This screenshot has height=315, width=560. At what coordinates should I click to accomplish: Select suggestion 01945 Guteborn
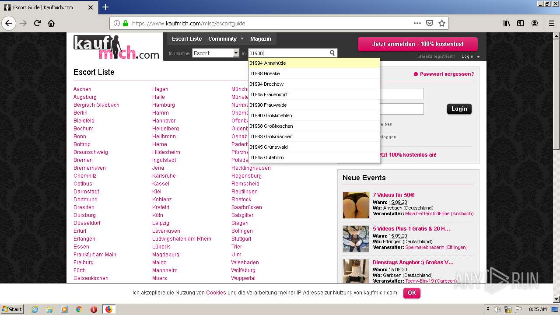coord(314,157)
